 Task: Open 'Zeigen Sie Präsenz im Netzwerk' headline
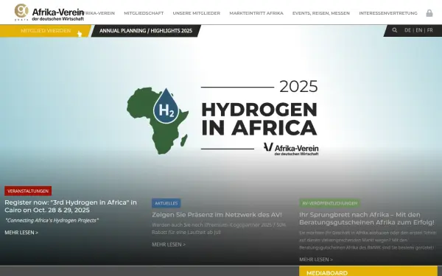[x=217, y=215]
